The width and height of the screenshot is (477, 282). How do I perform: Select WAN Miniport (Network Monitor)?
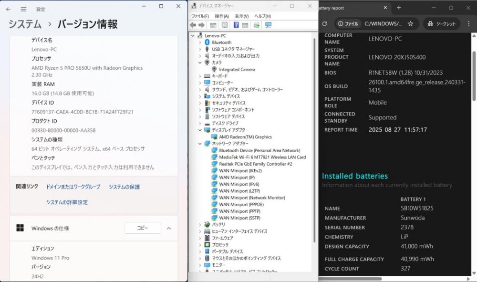[x=252, y=198]
